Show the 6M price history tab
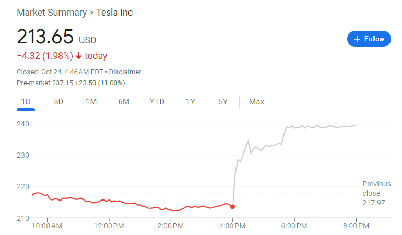 click(x=124, y=102)
